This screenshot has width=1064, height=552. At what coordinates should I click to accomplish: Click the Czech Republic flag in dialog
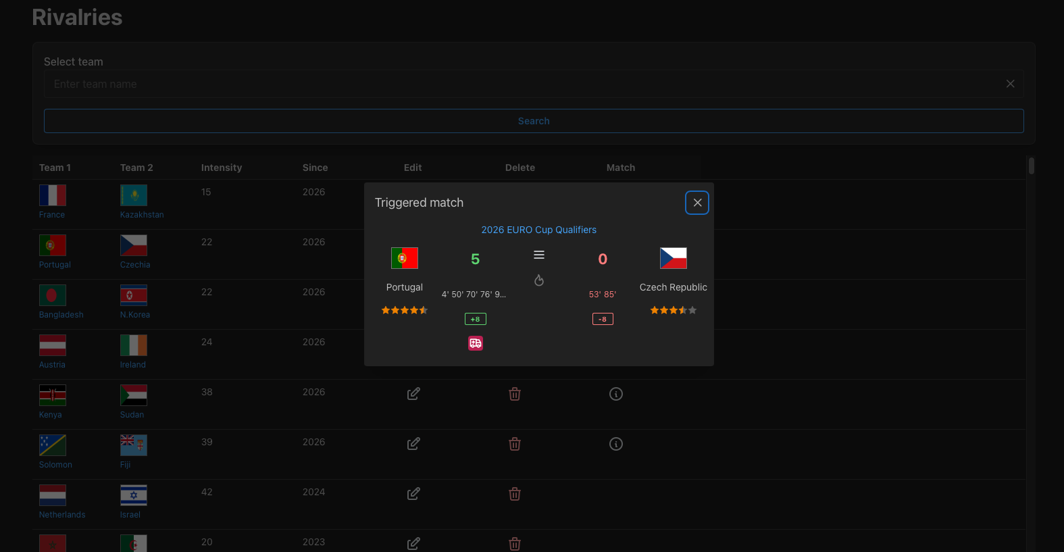tap(674, 258)
